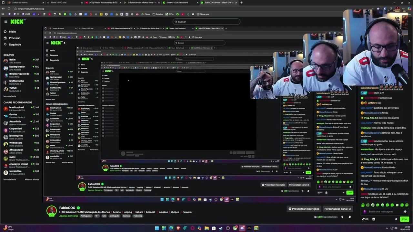The width and height of the screenshot is (413, 232).
Task: Click FabioCOG's large profile avatar with LIVE badge
Action: coord(52,211)
